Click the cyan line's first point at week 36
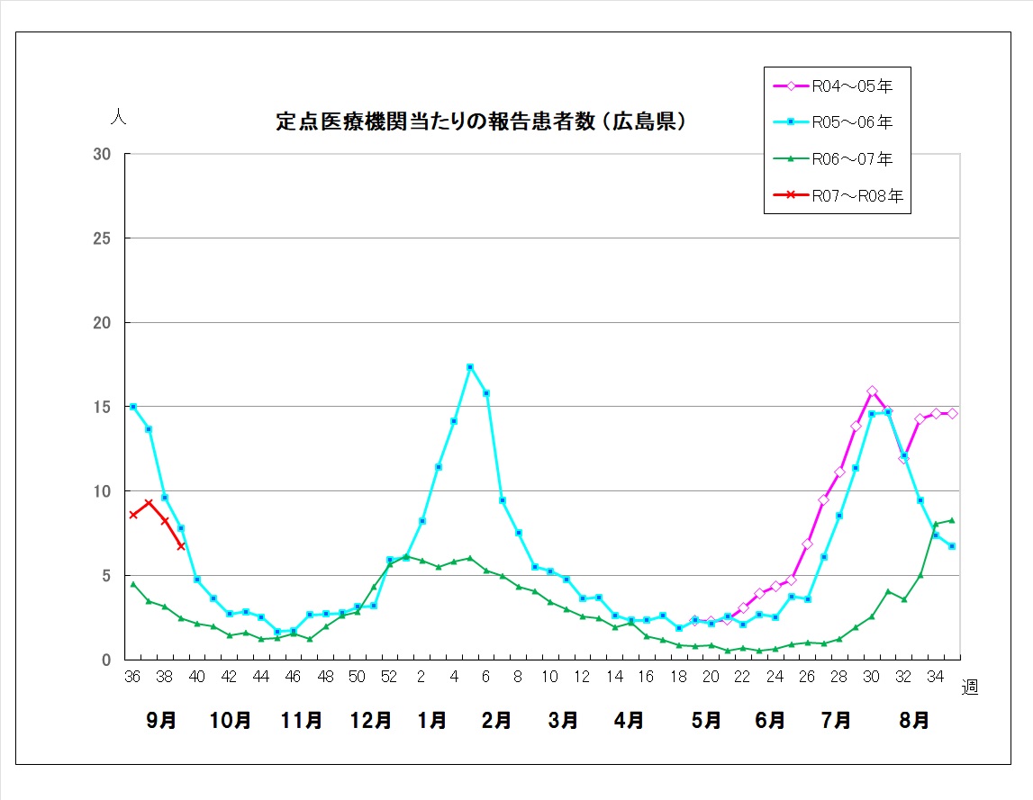This screenshot has width=1033, height=800. pyautogui.click(x=133, y=407)
